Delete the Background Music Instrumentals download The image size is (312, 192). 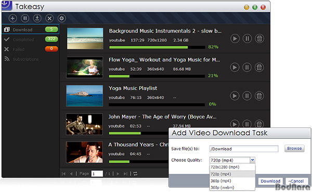pos(259,39)
